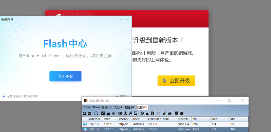Image resolution: width=271 pixels, height=132 pixels.
Task: Click the yellow 立即升级 upgrade button
Action: point(176,81)
